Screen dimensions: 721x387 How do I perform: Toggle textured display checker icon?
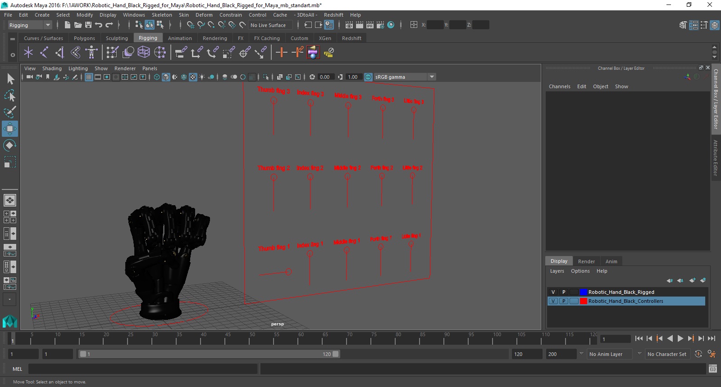[x=193, y=77]
